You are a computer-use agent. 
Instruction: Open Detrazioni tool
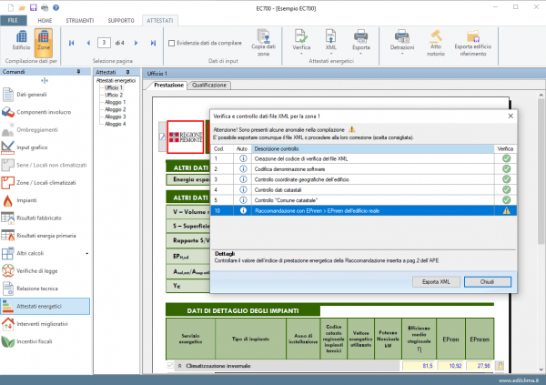[x=402, y=42]
